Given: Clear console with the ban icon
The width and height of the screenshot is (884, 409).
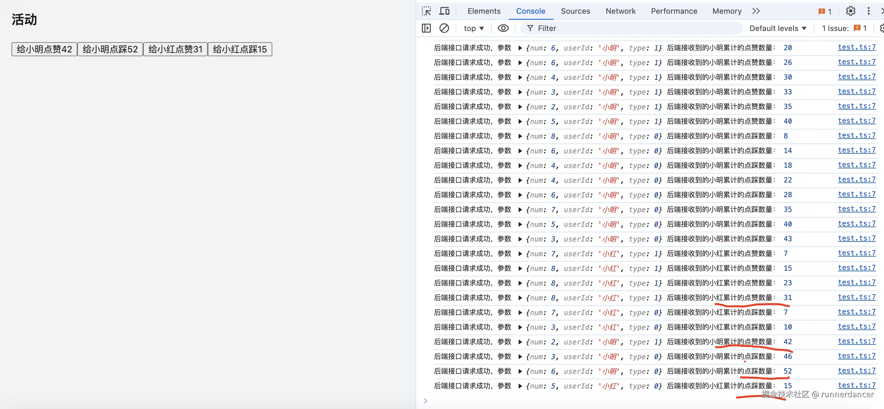Looking at the screenshot, I should [x=444, y=28].
